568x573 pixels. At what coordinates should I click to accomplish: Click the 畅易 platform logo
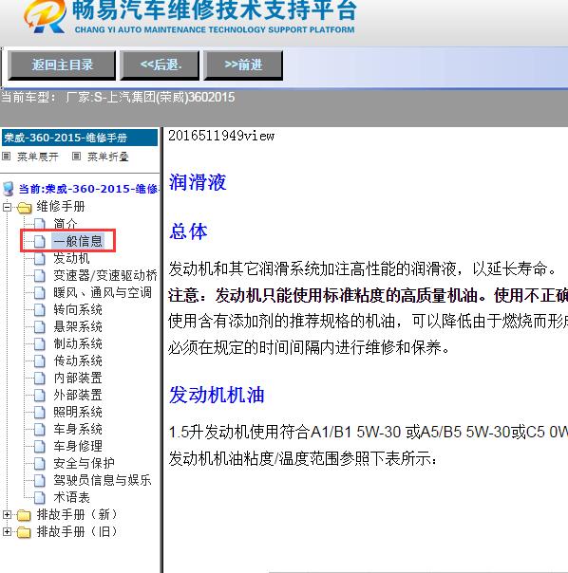pyautogui.click(x=46, y=17)
